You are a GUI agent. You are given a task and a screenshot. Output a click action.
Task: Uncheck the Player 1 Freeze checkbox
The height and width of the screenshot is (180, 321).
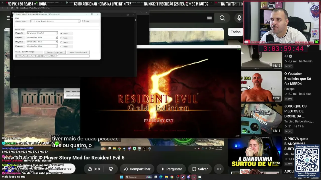coord(61,33)
